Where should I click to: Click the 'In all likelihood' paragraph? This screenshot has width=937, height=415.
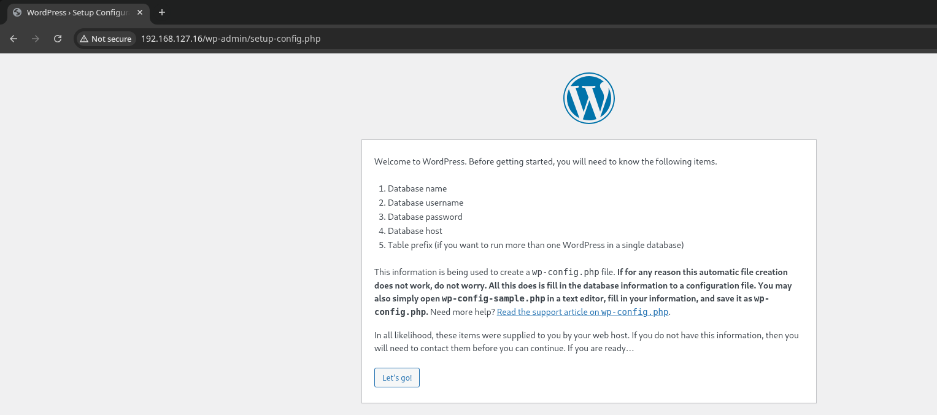point(586,342)
